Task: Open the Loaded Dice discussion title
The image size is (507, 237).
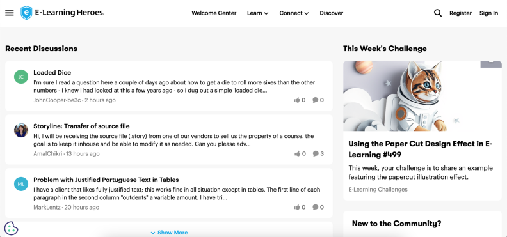Action: click(52, 73)
